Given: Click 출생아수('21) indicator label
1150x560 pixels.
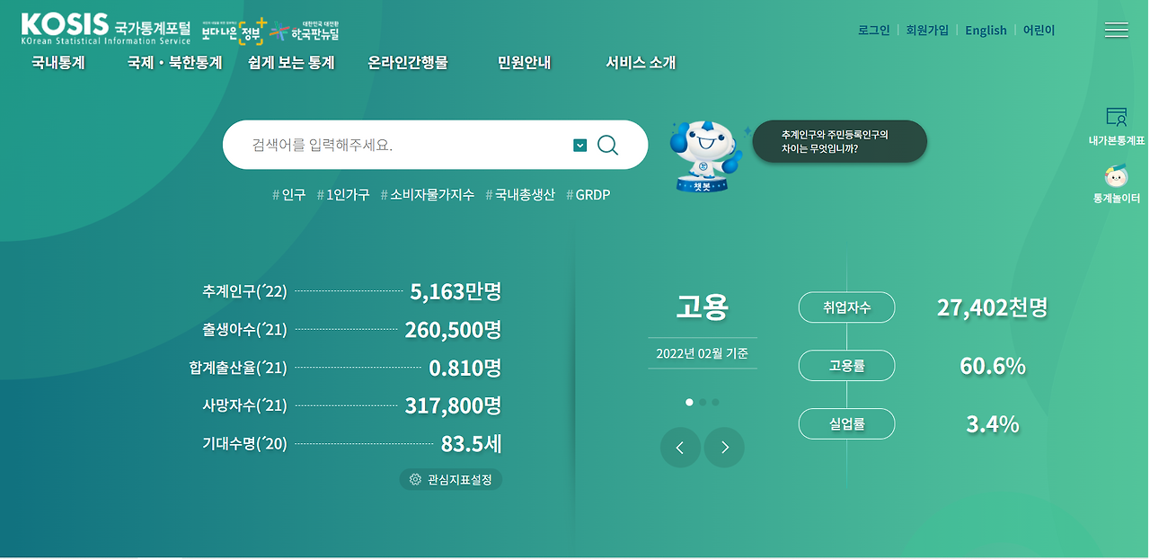Looking at the screenshot, I should point(244,330).
